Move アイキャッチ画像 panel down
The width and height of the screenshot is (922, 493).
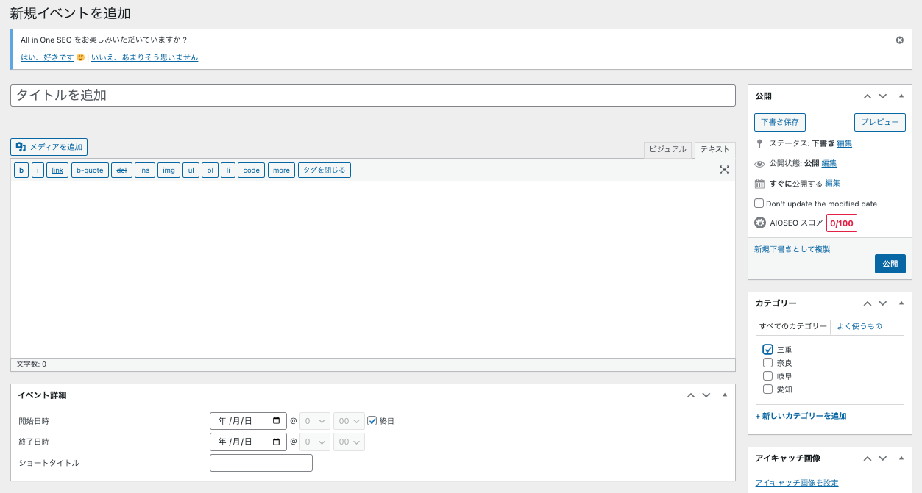point(883,458)
